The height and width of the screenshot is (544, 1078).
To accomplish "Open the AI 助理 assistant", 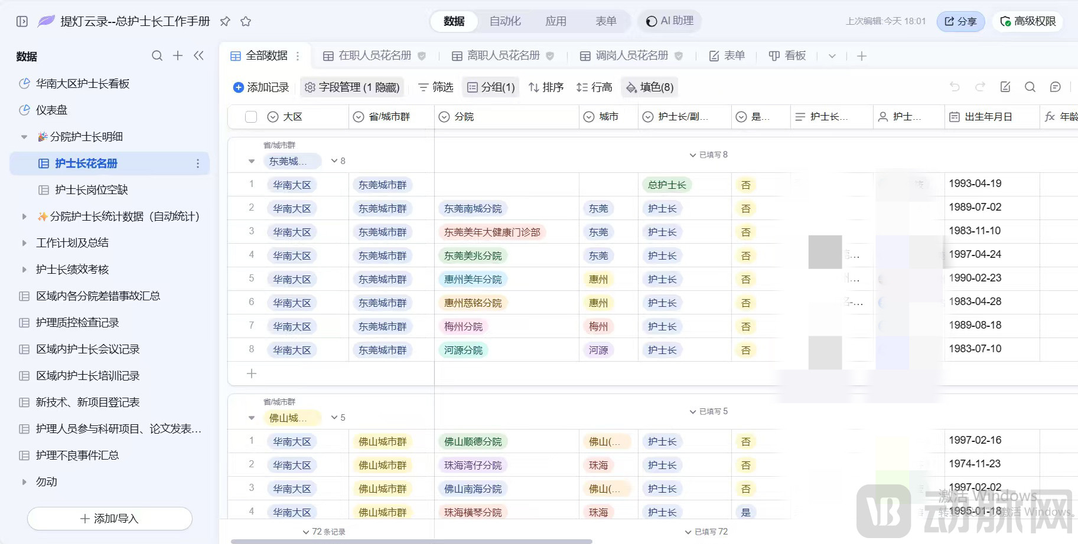I will pyautogui.click(x=669, y=21).
